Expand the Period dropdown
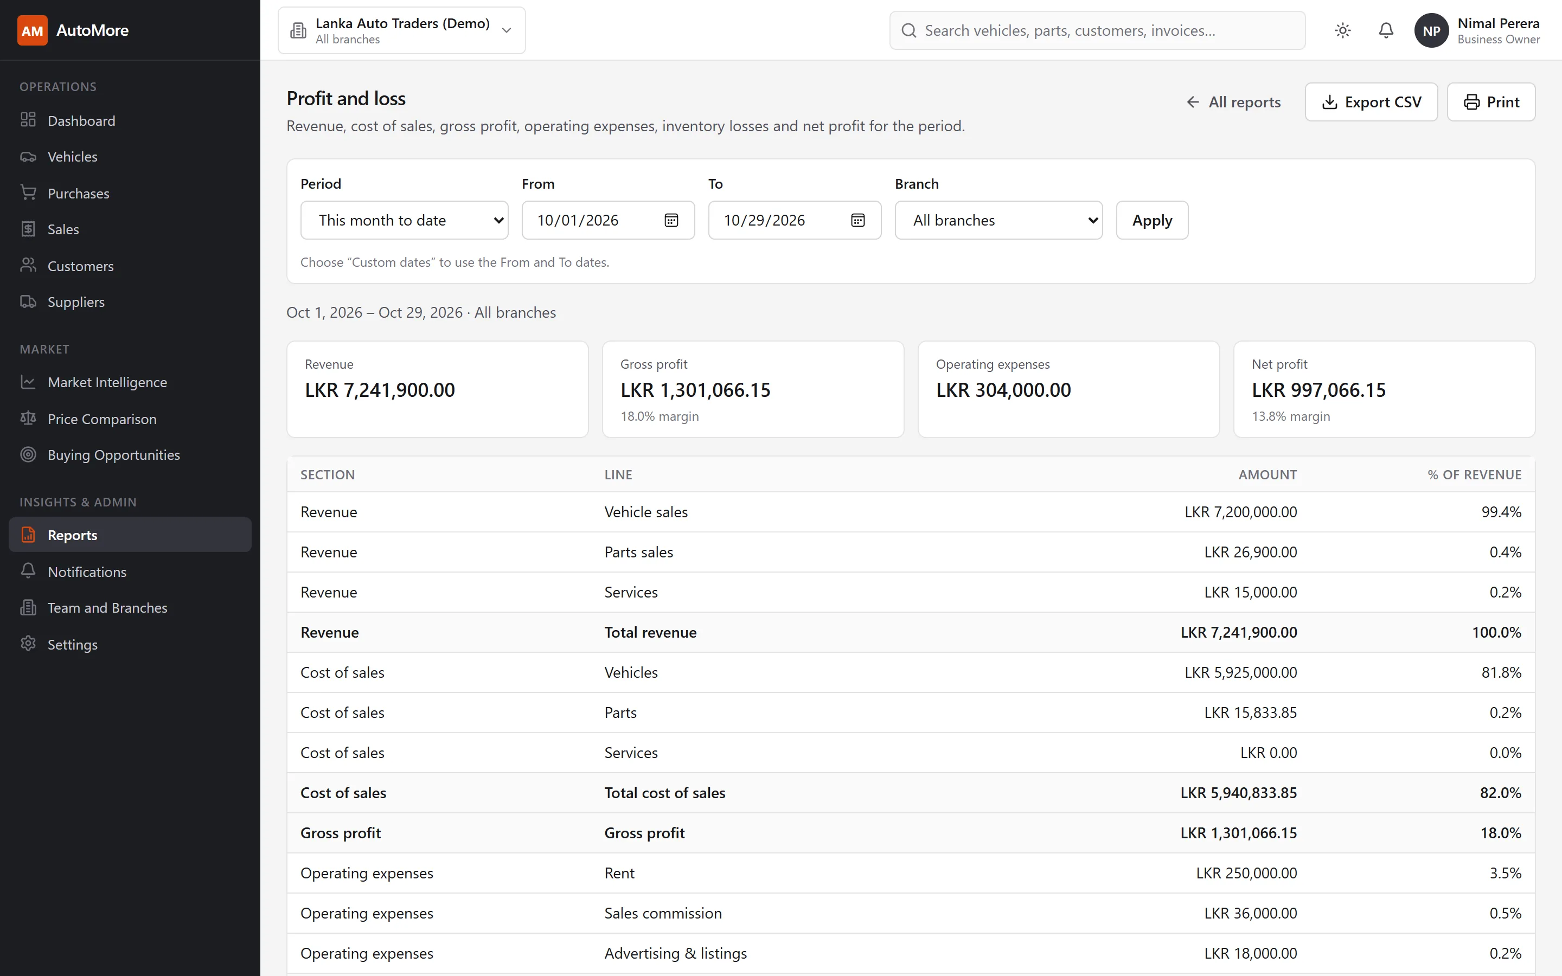Viewport: 1562px width, 976px height. point(404,220)
